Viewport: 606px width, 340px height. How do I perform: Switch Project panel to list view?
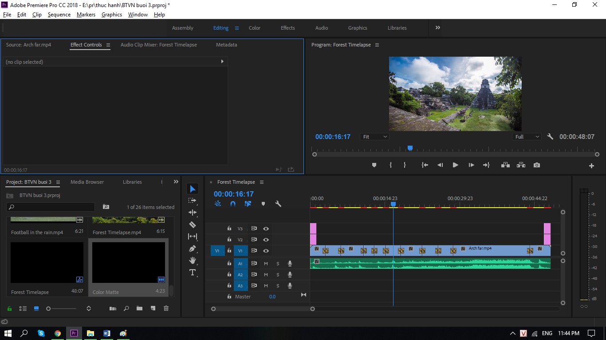pos(23,309)
